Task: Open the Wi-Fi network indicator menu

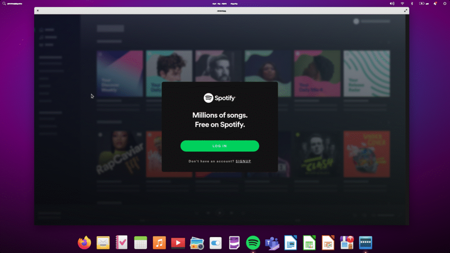Action: [x=402, y=4]
